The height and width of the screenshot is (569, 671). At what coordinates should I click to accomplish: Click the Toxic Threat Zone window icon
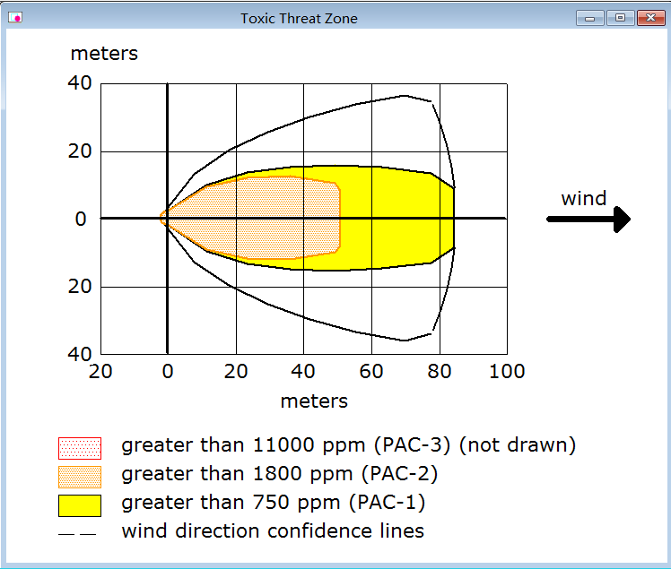[15, 18]
